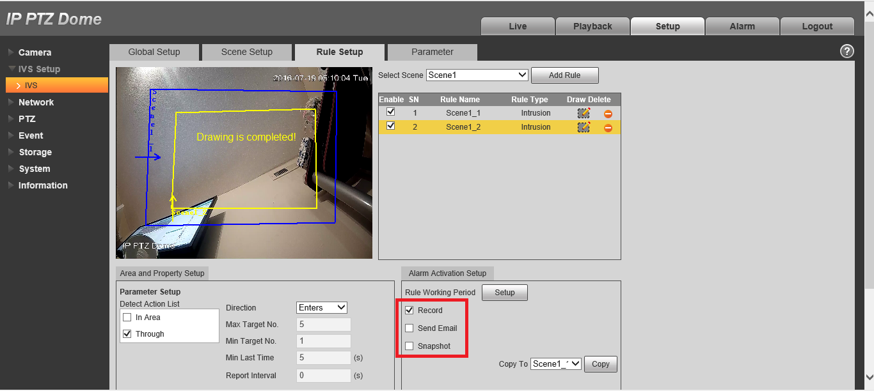Image resolution: width=874 pixels, height=391 pixels.
Task: Collapse the IVS Setup section
Action: pos(39,69)
